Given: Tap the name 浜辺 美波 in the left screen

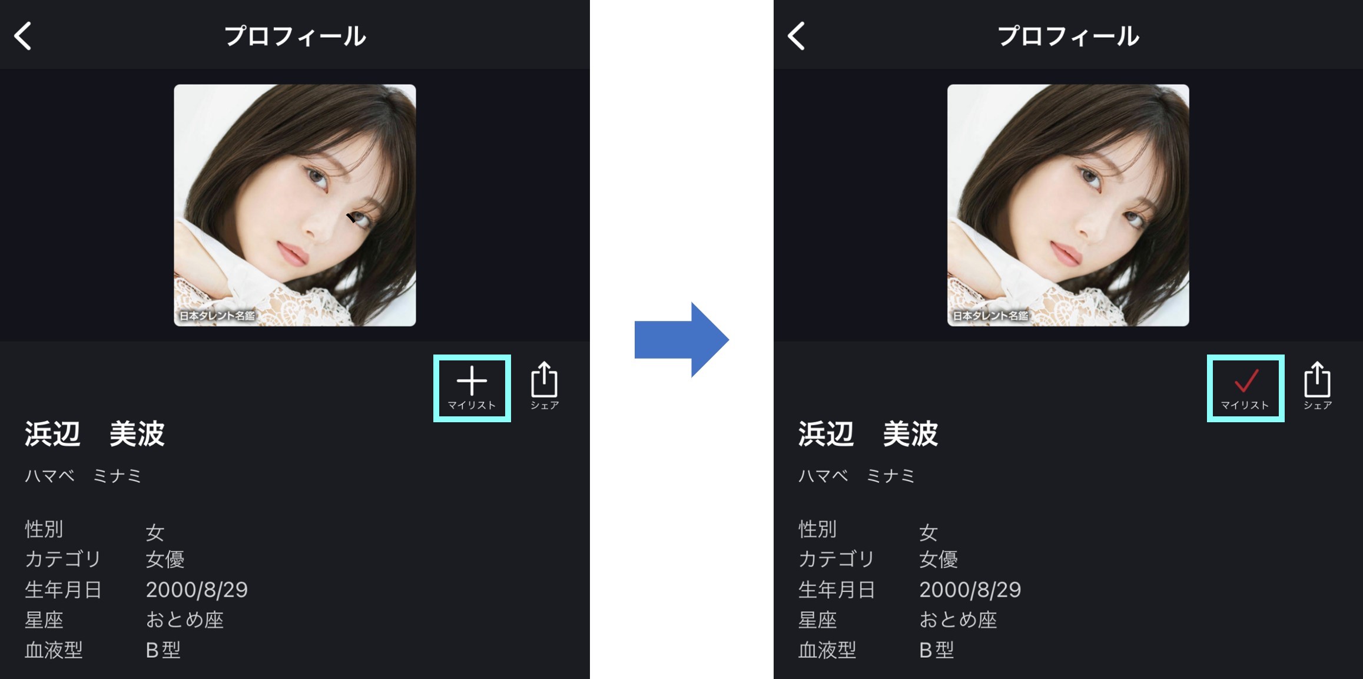Looking at the screenshot, I should pyautogui.click(x=95, y=434).
